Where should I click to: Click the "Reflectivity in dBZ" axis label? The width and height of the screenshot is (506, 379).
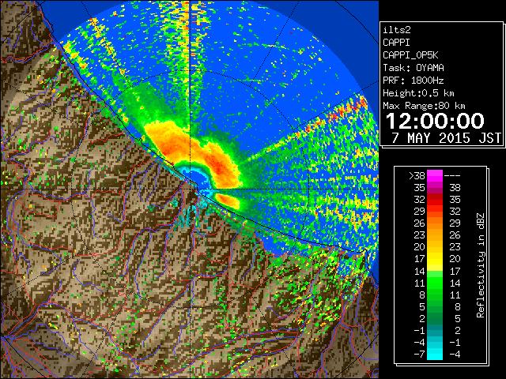(480, 265)
